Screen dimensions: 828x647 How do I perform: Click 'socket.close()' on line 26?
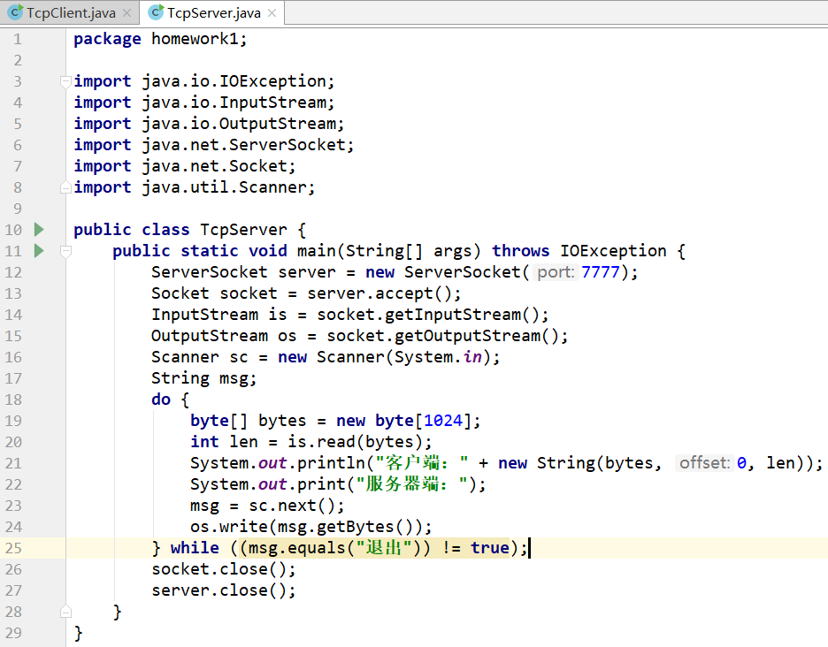[219, 569]
